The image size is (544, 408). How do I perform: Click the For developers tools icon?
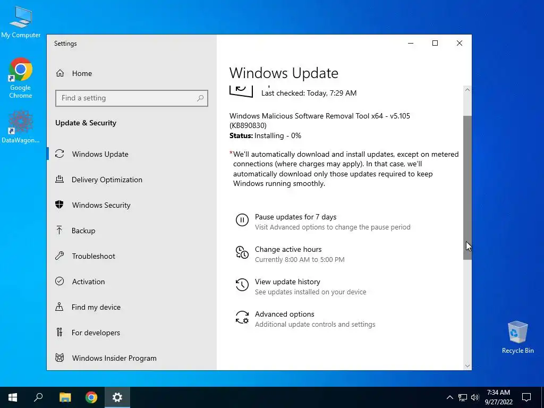59,333
